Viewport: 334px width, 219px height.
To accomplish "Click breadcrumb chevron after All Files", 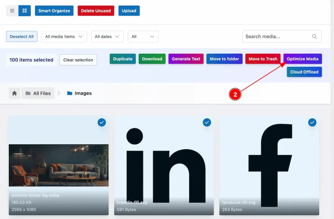I will [x=59, y=93].
